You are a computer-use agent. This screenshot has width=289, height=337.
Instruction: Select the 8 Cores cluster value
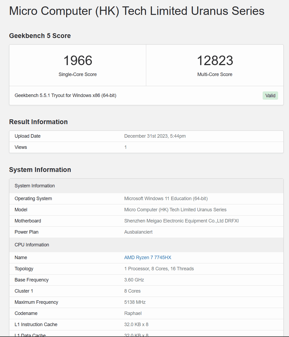(x=132, y=291)
